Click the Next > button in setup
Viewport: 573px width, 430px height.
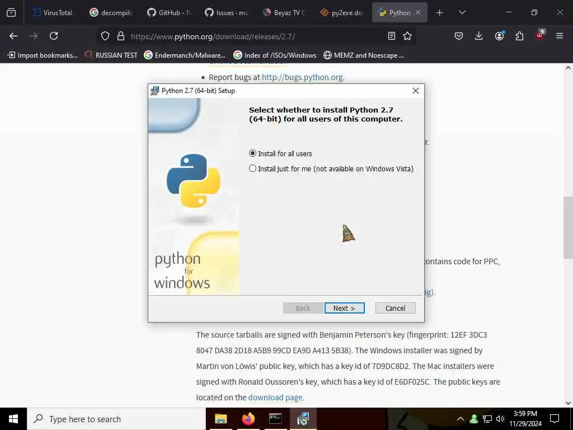[344, 308]
